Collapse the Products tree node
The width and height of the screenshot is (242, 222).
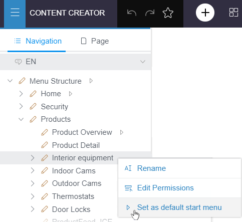click(x=21, y=119)
